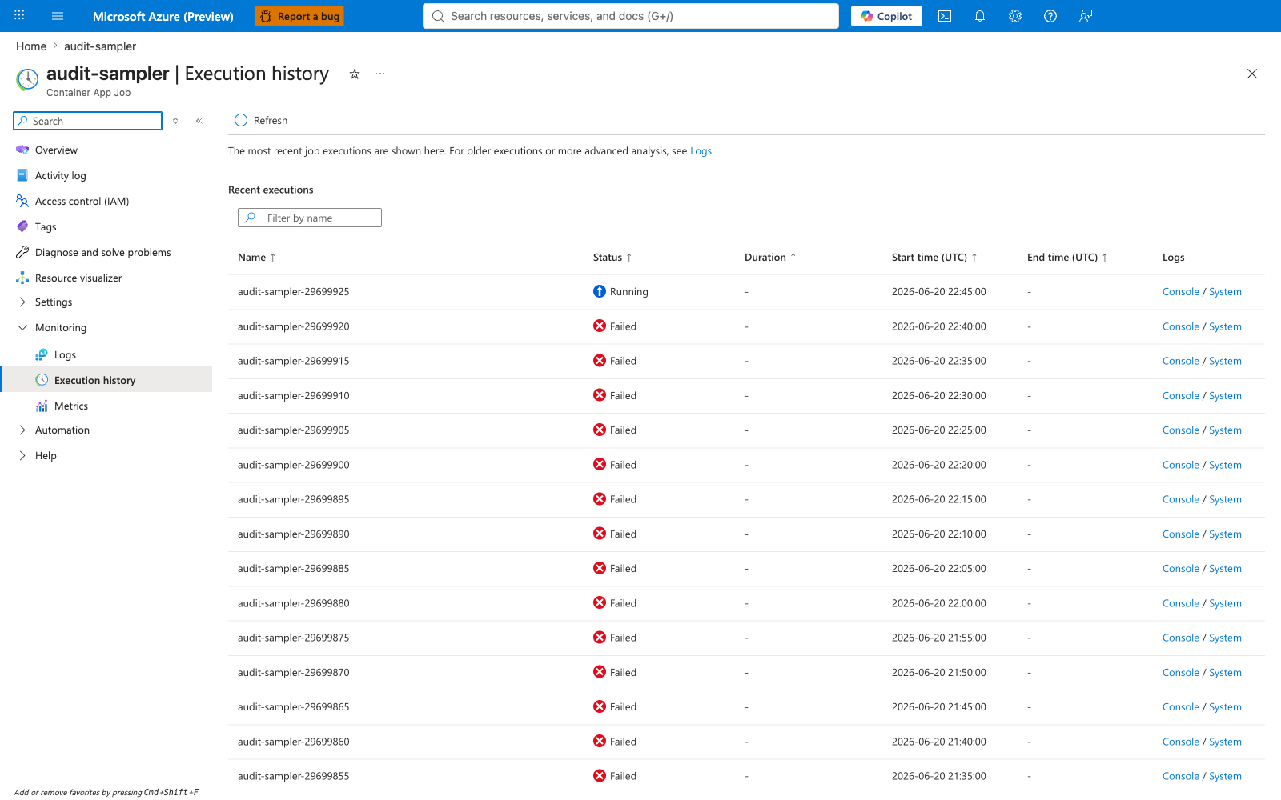Sort by the Status column header

(x=612, y=257)
